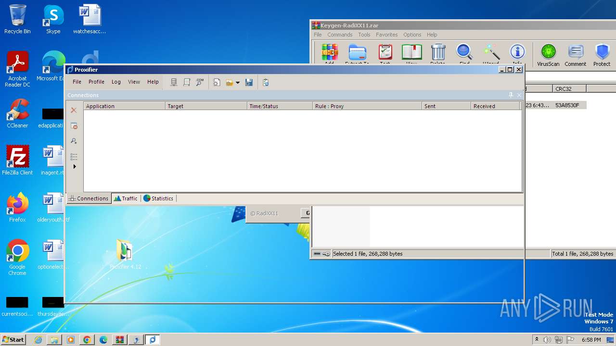
Task: Open Name Resolution (.COM) settings icon
Action: 200,82
